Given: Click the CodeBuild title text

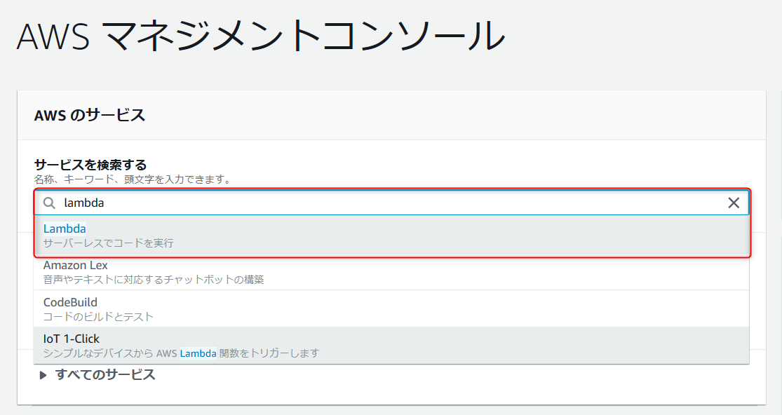Looking at the screenshot, I should (x=70, y=302).
